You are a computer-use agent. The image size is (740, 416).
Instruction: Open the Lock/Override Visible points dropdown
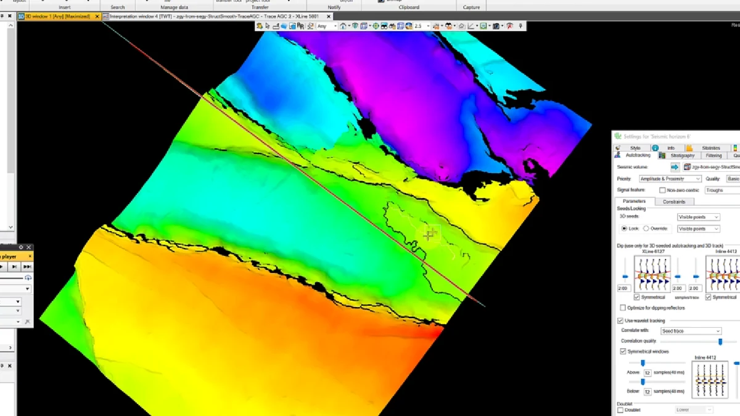[x=699, y=229]
